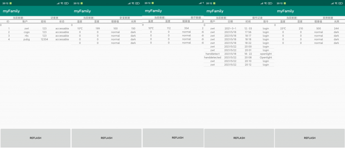Tap REFLASH on the 卧室数据 bedroom screen
The height and width of the screenshot is (148, 345).
[106, 138]
